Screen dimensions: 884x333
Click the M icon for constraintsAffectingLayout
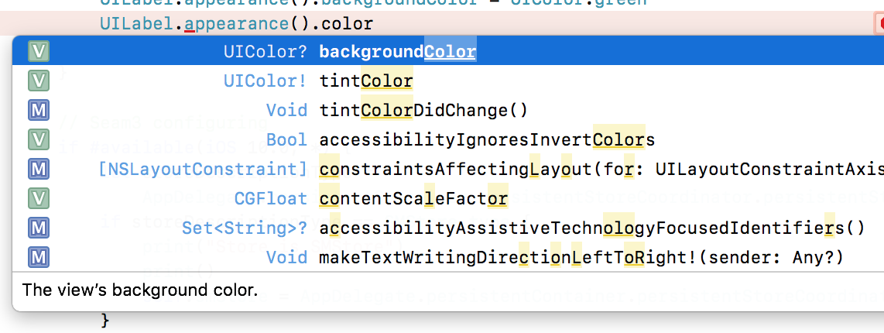[39, 170]
